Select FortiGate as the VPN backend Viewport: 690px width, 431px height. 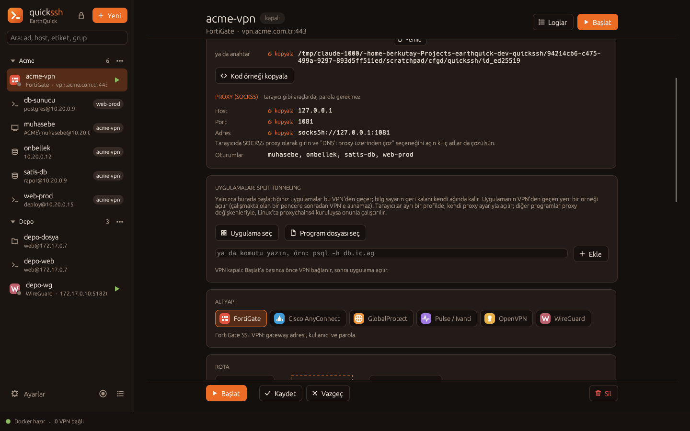click(x=241, y=318)
